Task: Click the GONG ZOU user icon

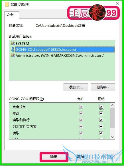Action: click(13, 49)
